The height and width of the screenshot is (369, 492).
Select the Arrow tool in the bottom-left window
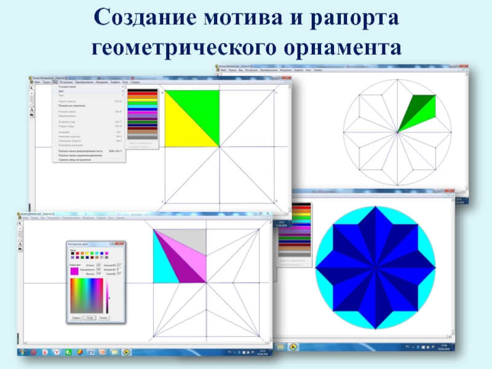point(20,224)
